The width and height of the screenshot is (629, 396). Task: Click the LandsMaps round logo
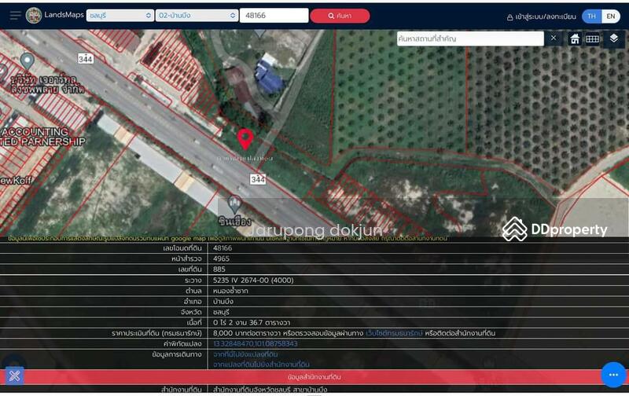tap(34, 16)
